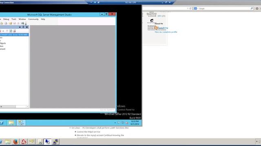Click Object Explorer scrollbar right arrow
Image resolution: width=261 pixels, height=146 pixels.
pos(27,107)
